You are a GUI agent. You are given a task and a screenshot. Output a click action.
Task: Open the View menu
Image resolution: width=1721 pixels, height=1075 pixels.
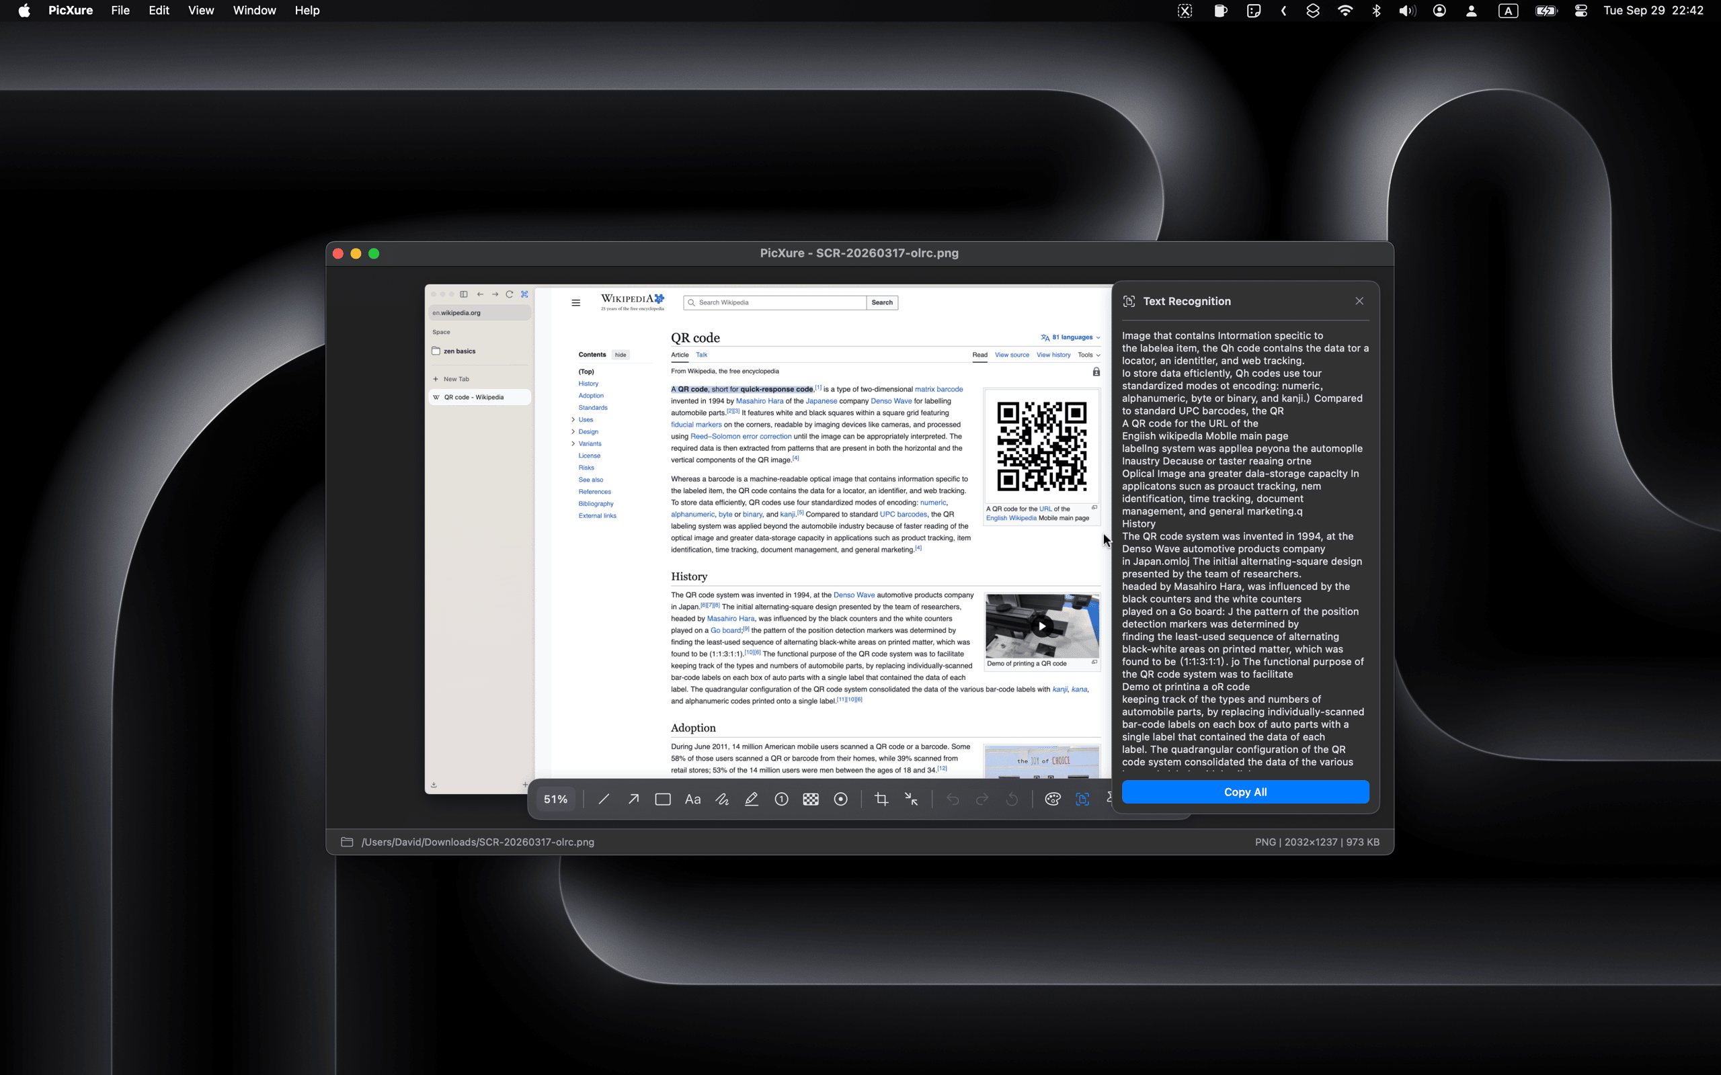(200, 11)
